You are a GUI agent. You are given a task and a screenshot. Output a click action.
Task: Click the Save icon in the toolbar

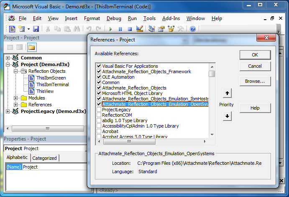(x=36, y=29)
